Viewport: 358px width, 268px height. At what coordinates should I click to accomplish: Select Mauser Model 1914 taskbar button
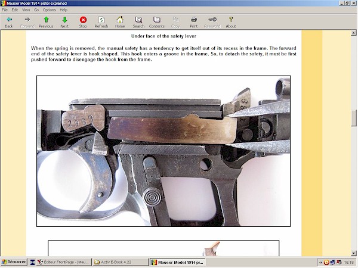point(177,262)
